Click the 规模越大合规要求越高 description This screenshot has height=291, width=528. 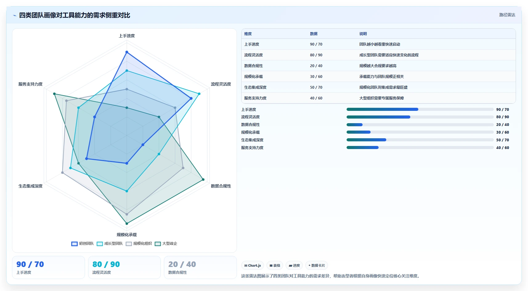(378, 66)
